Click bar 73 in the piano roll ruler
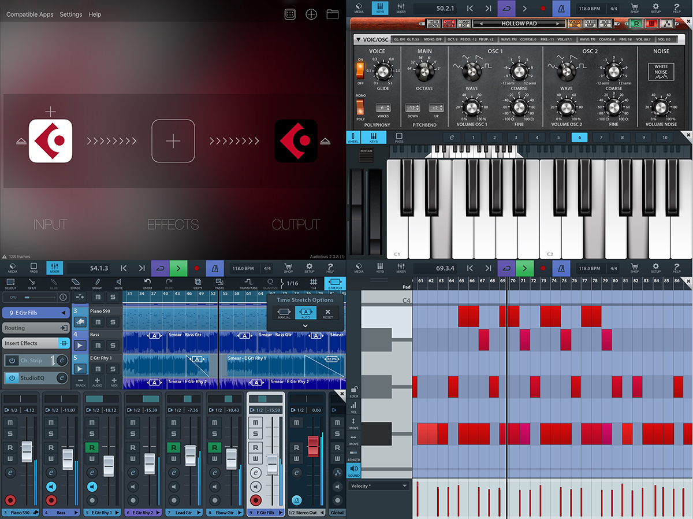The width and height of the screenshot is (693, 519). pyautogui.click(x=543, y=280)
